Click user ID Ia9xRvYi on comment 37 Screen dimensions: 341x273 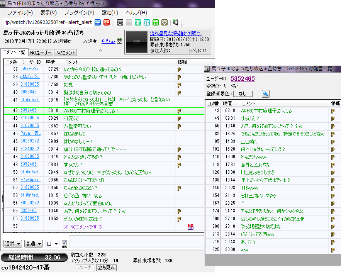(x=30, y=69)
